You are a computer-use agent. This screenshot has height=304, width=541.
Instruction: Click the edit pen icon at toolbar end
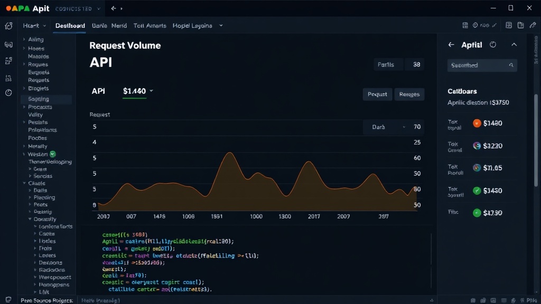pyautogui.click(x=533, y=25)
